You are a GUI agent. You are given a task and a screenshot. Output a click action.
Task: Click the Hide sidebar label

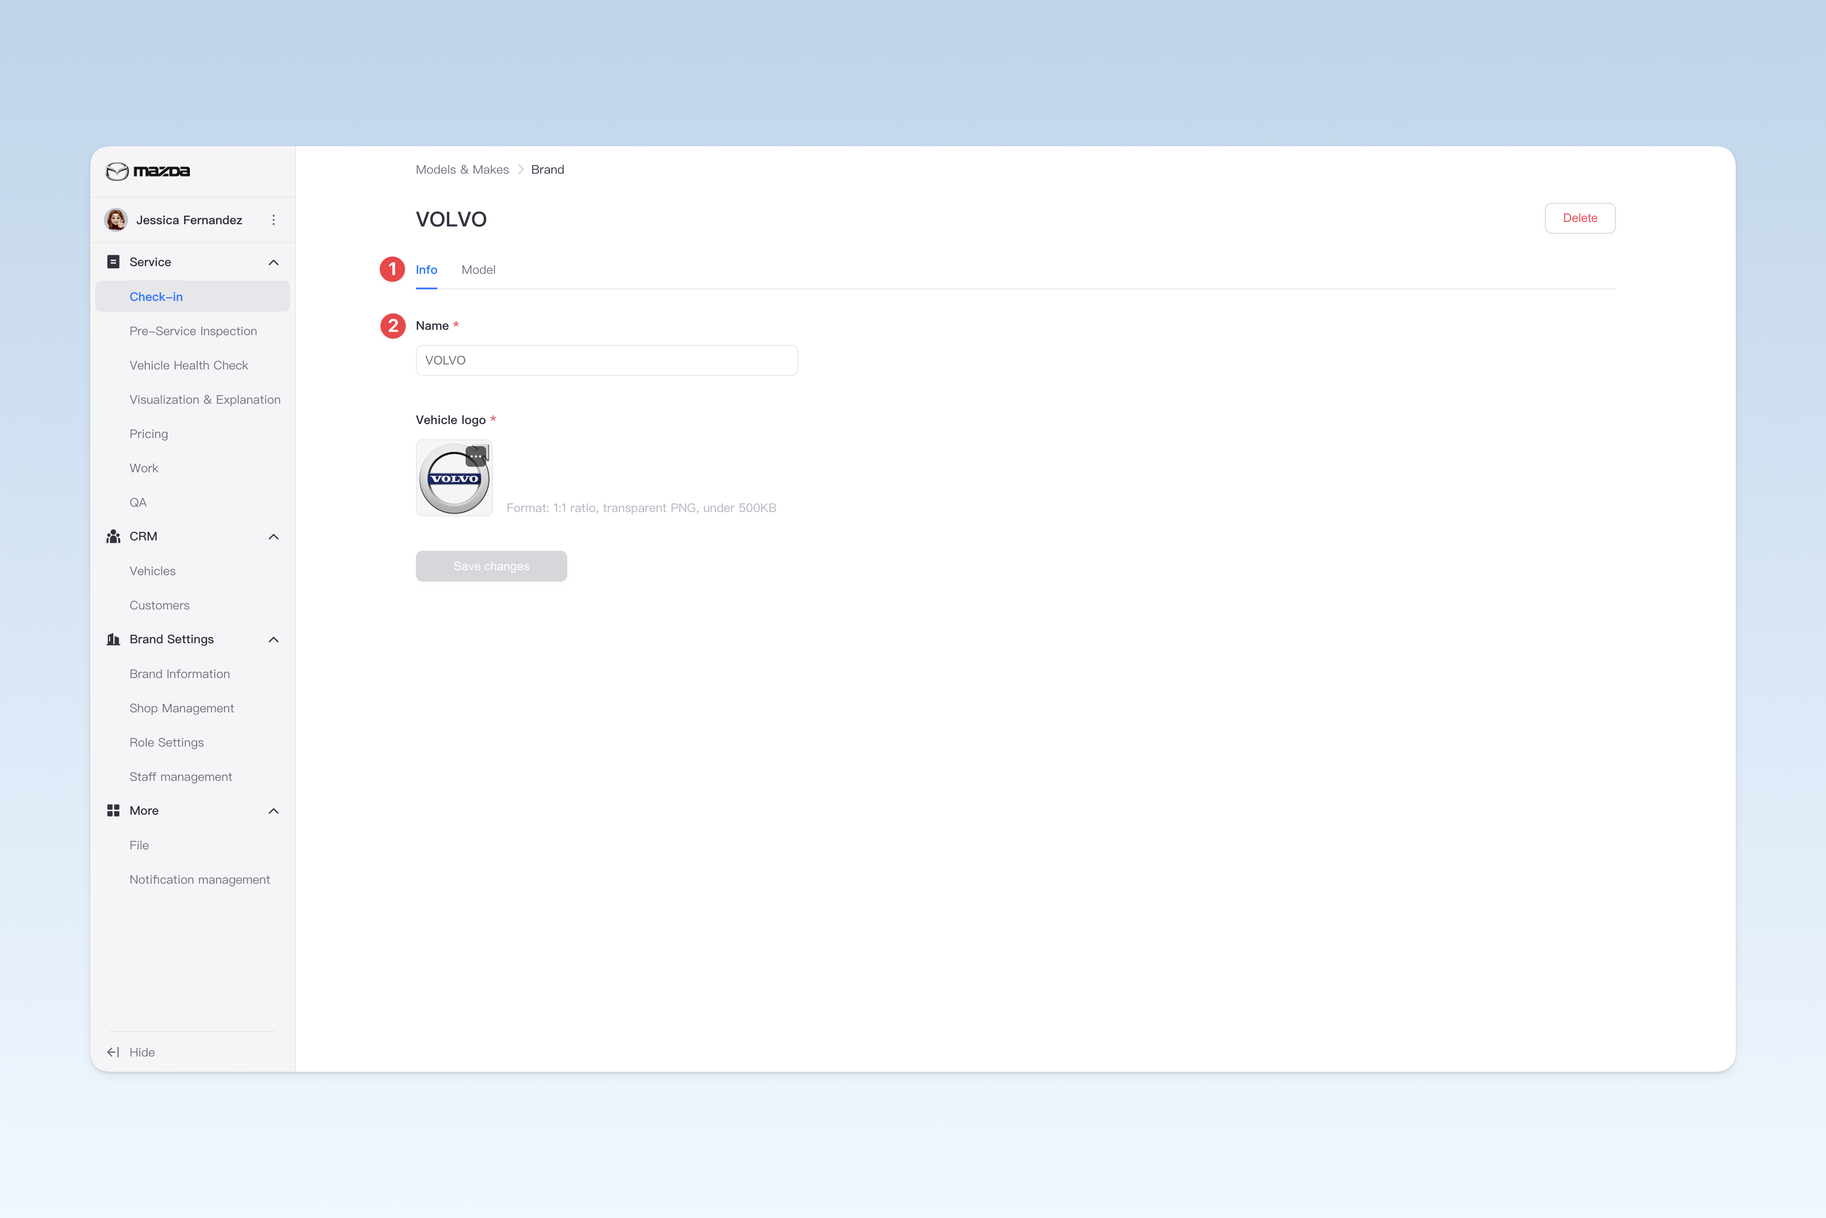[x=142, y=1052]
